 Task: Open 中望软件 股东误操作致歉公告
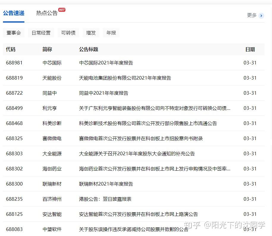pos(133,229)
